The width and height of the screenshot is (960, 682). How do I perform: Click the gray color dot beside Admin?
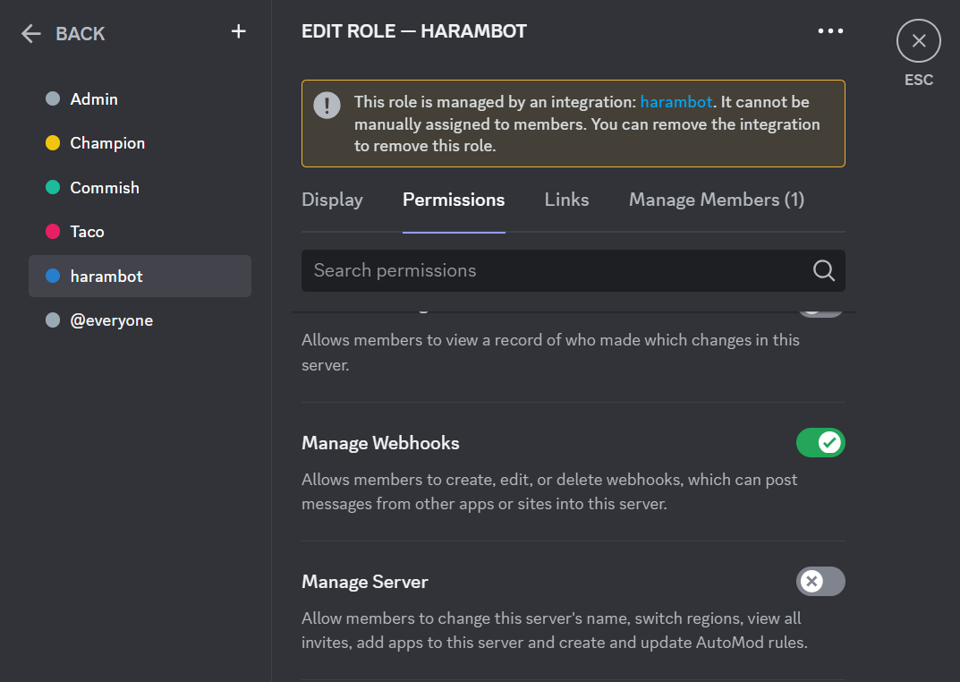coord(53,98)
